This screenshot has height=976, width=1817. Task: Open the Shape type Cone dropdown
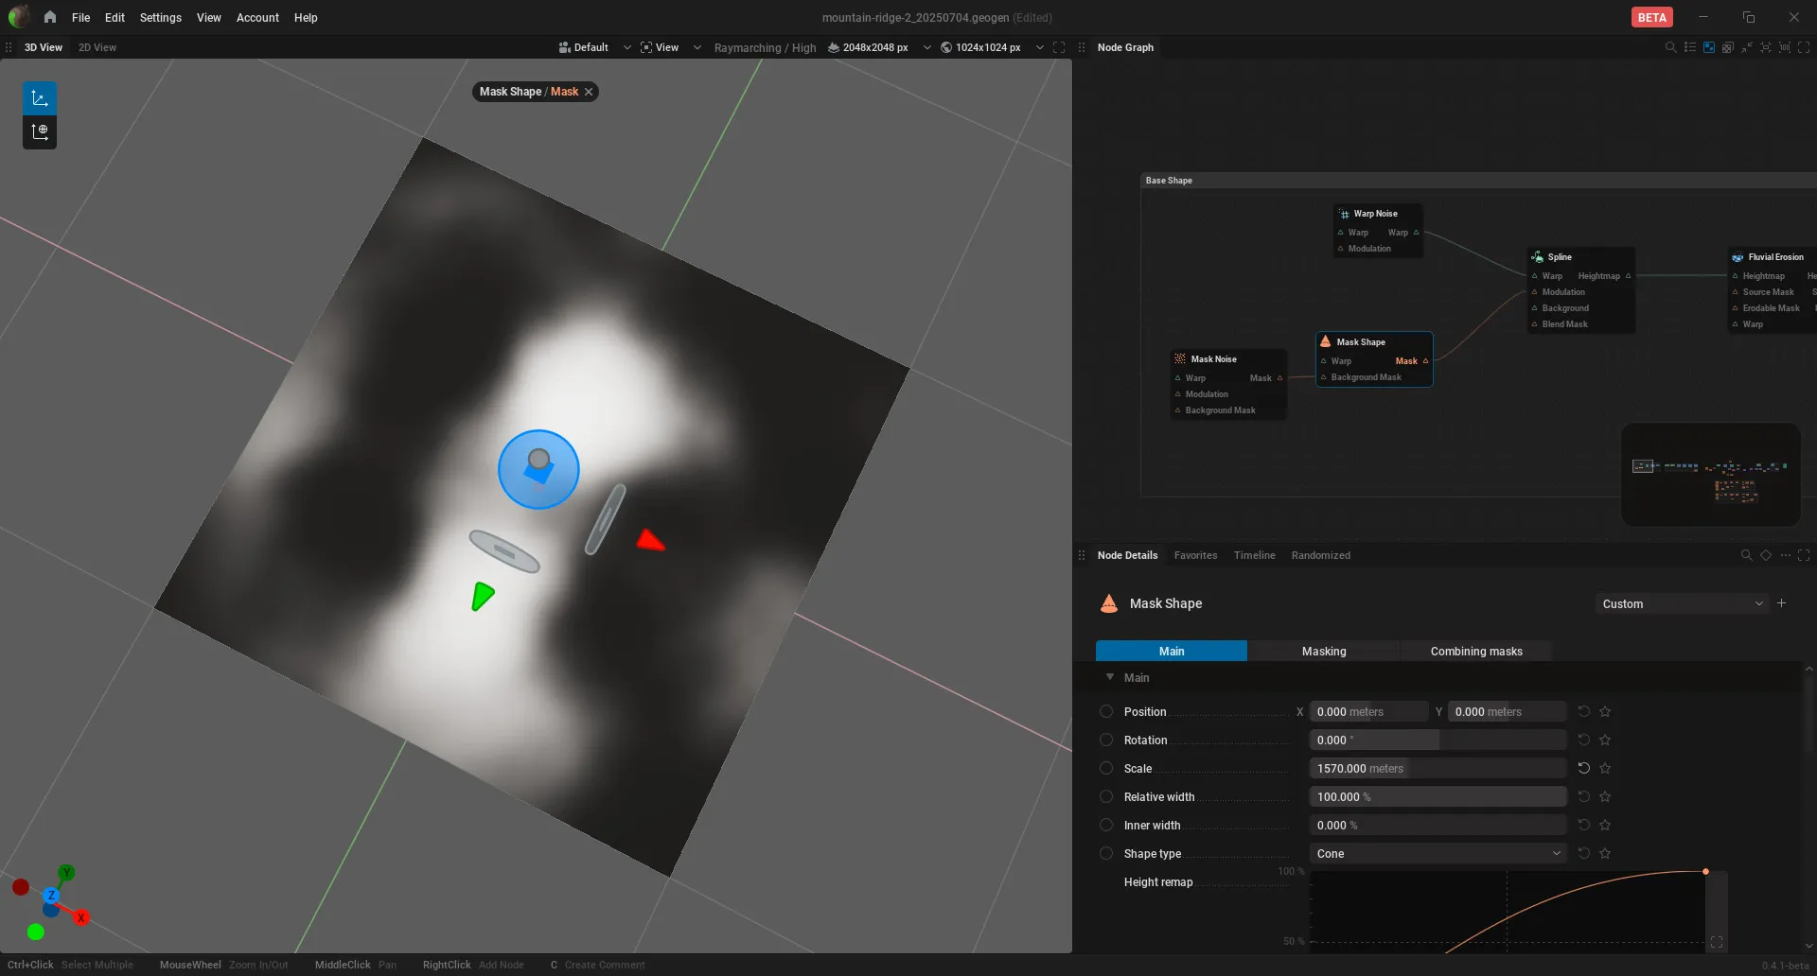point(1438,853)
